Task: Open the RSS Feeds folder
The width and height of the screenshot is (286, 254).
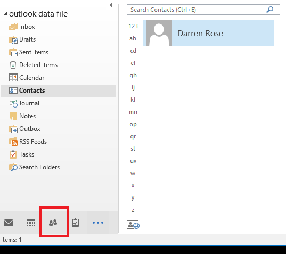Action: 28,142
